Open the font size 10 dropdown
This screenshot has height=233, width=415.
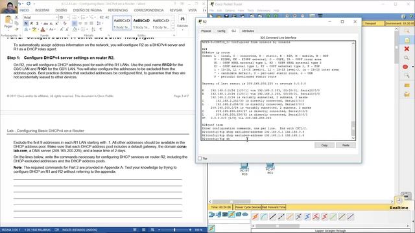coord(68,17)
